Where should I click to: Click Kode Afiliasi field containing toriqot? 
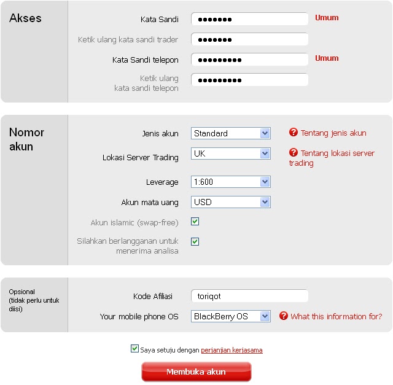(x=250, y=296)
